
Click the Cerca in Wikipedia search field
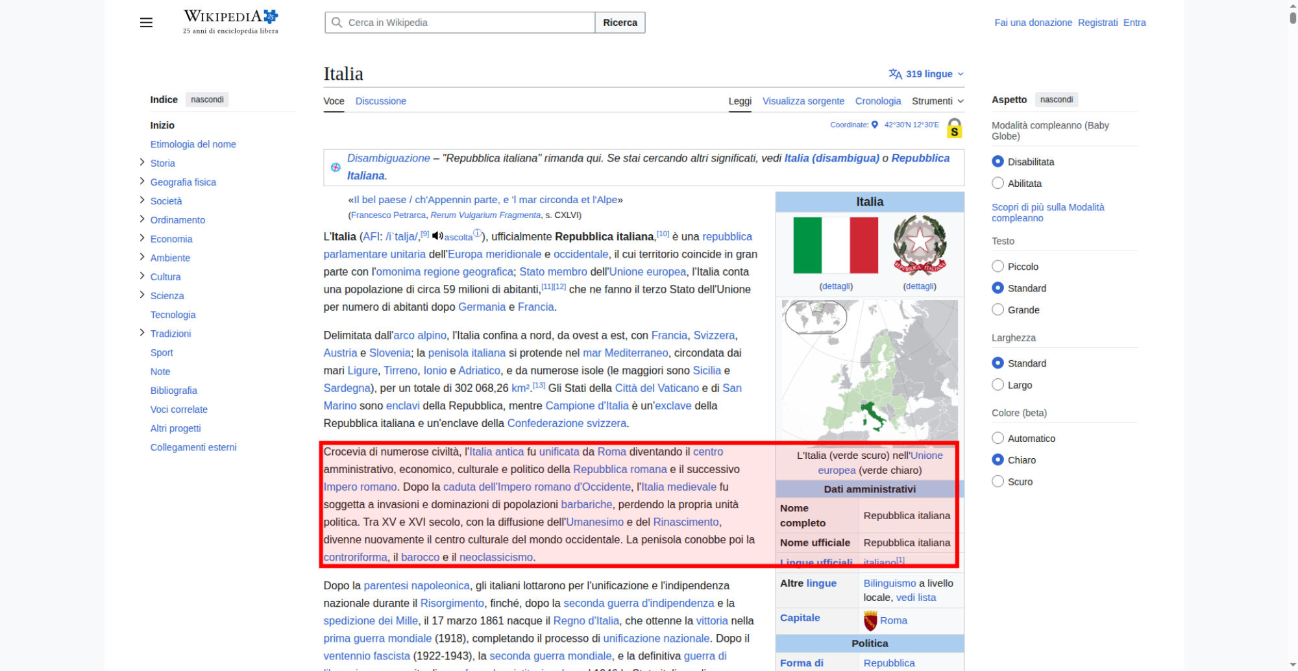[467, 23]
